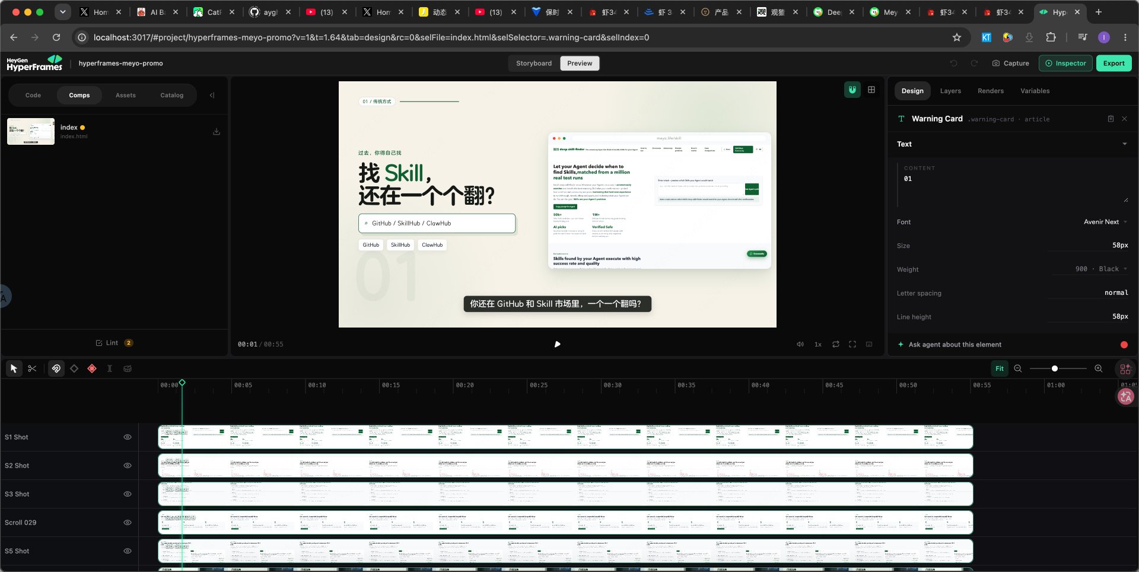Image resolution: width=1139 pixels, height=572 pixels.
Task: Toggle the timeline snapping magnet tool
Action: pos(56,368)
